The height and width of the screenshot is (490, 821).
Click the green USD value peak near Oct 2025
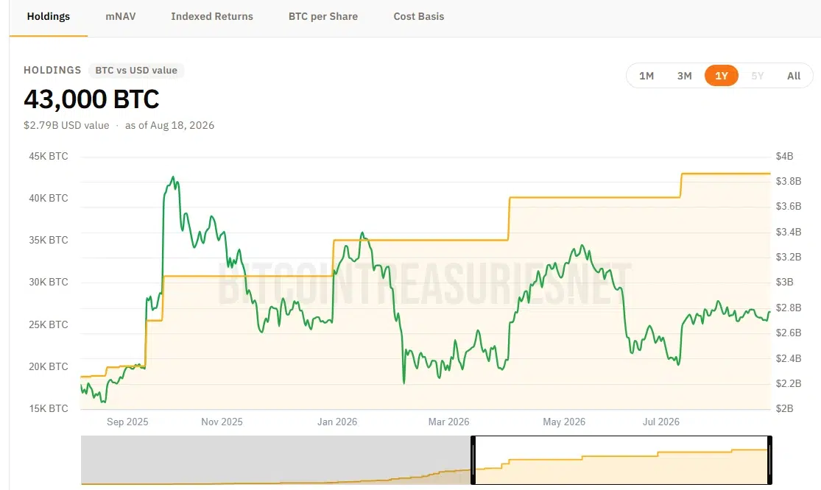click(x=173, y=178)
